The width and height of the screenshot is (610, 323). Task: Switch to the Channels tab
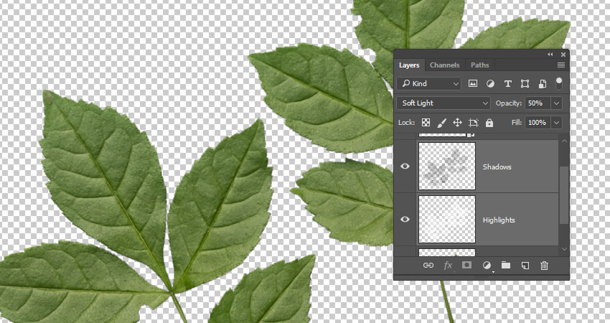pyautogui.click(x=445, y=65)
